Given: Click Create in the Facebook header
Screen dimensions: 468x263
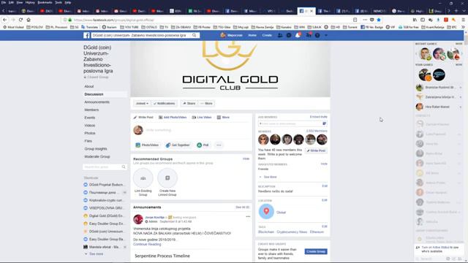Looking at the screenshot, I should (x=267, y=35).
